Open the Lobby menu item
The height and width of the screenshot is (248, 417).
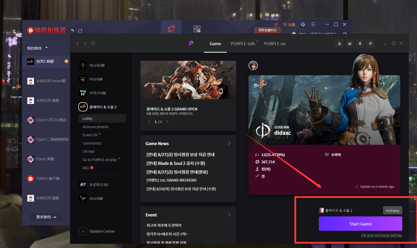(x=102, y=118)
